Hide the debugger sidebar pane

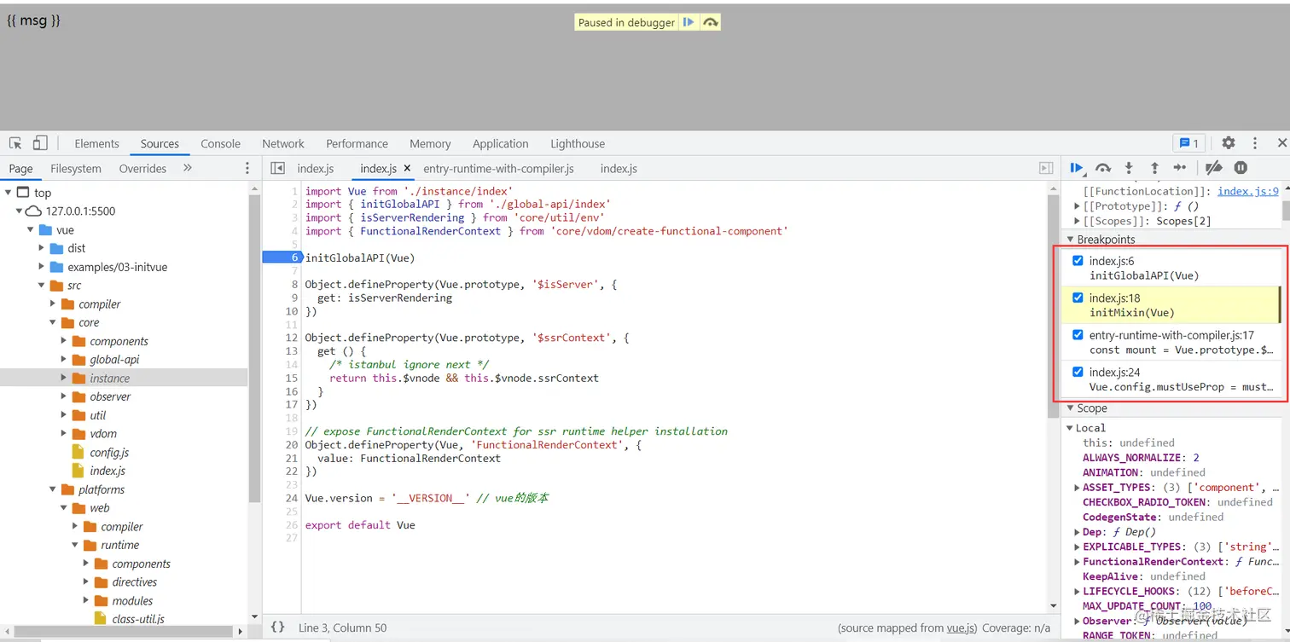1046,168
